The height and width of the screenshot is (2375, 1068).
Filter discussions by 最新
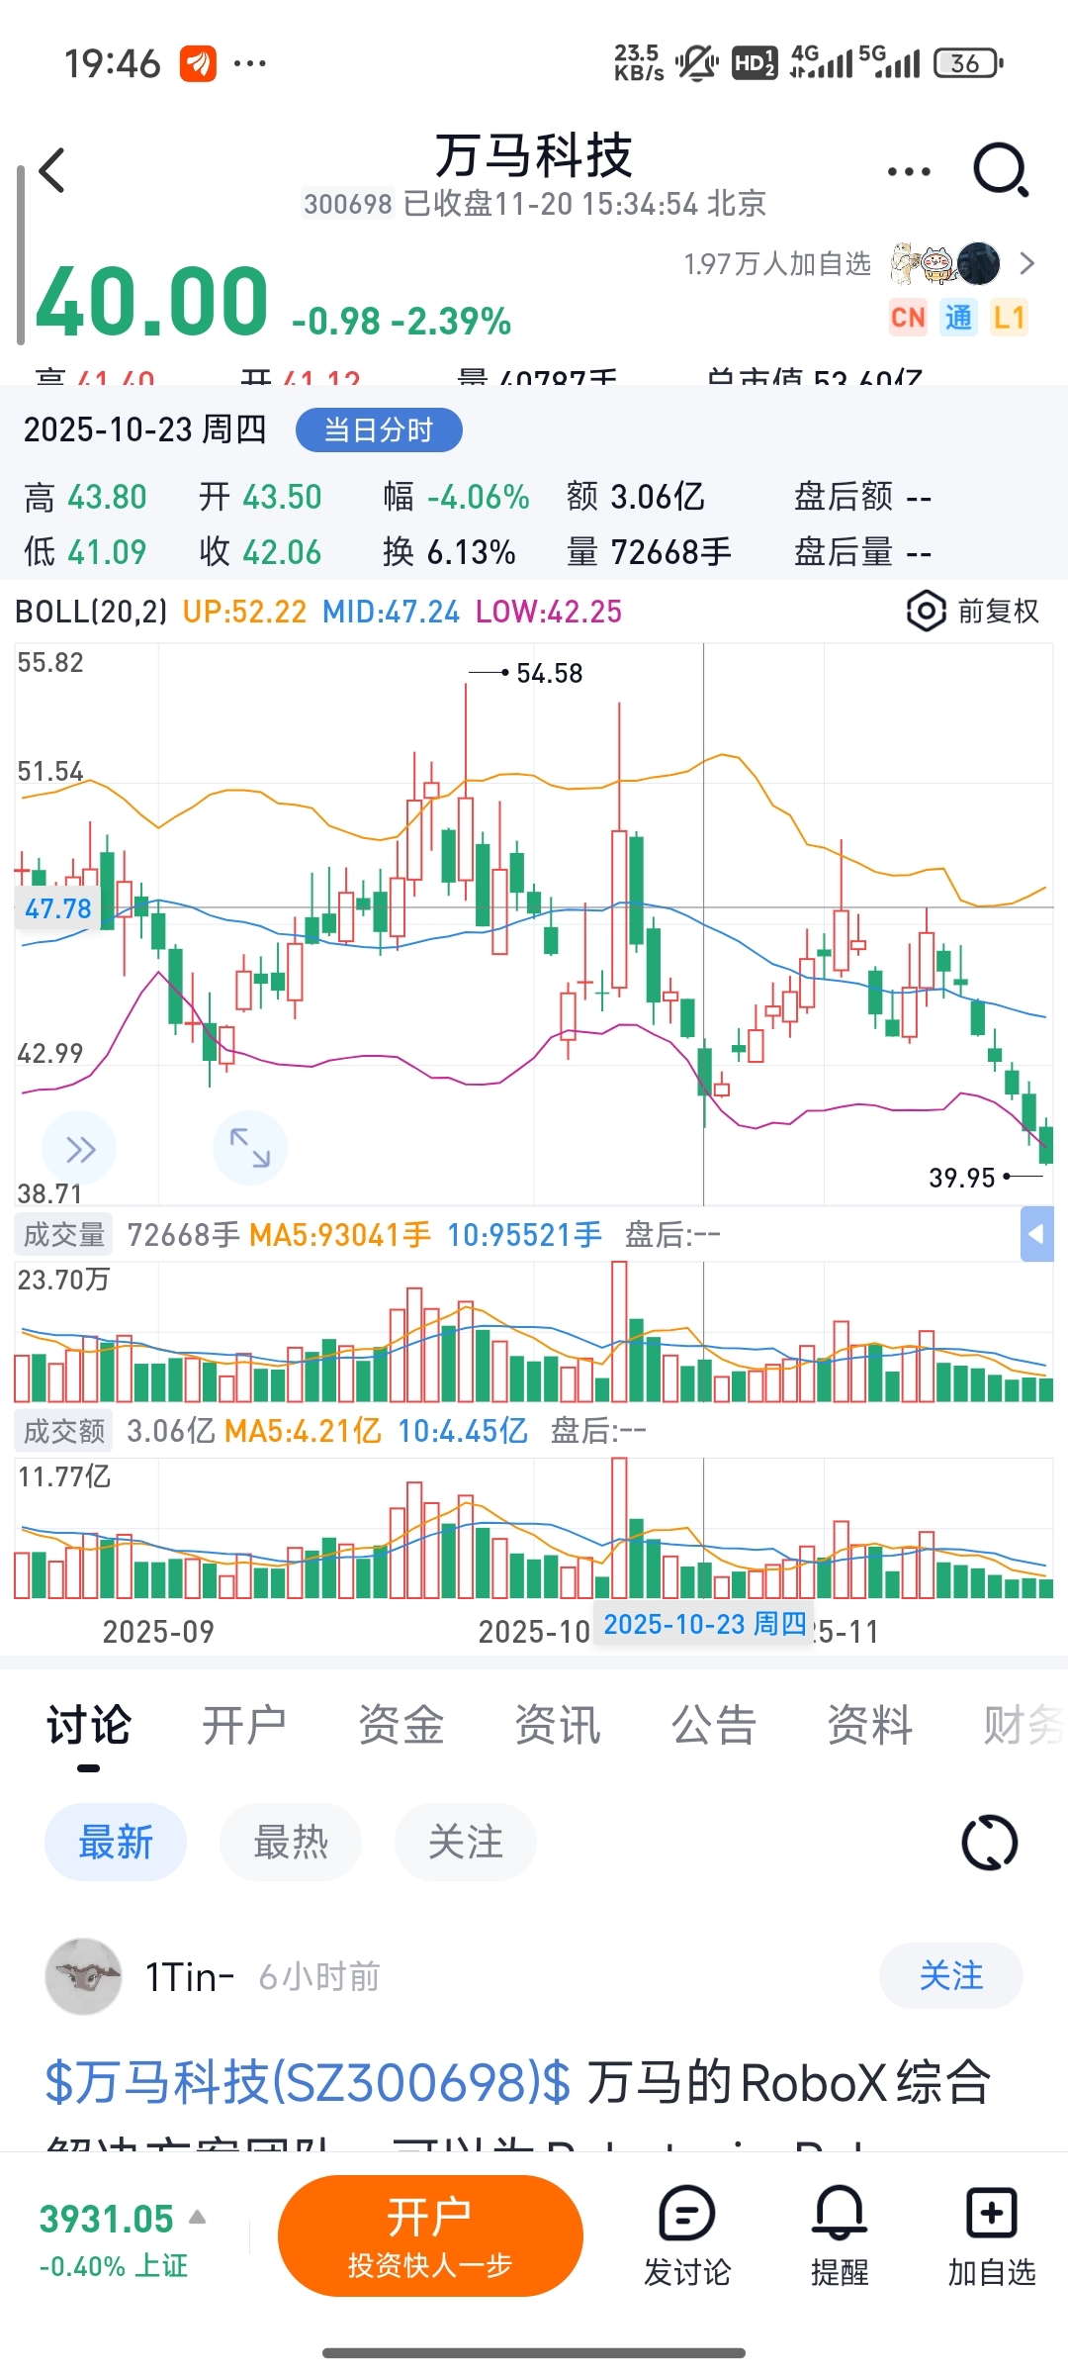(x=116, y=1843)
